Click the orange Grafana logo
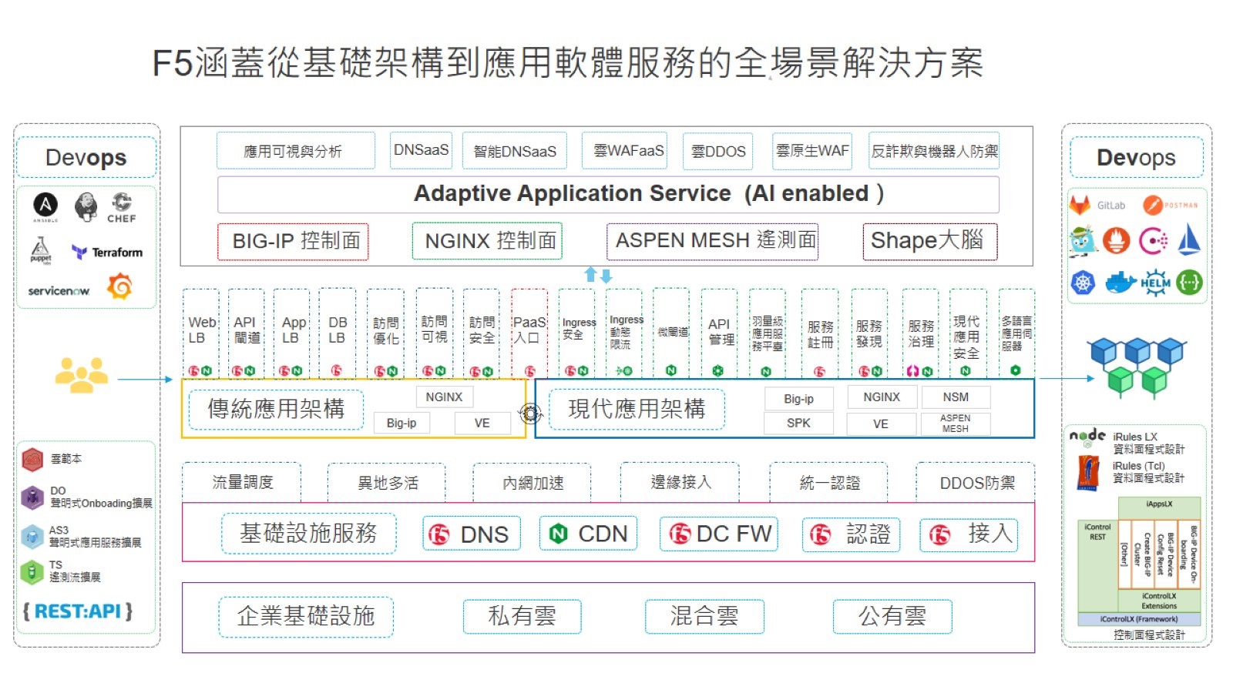This screenshot has width=1233, height=693. click(x=119, y=287)
